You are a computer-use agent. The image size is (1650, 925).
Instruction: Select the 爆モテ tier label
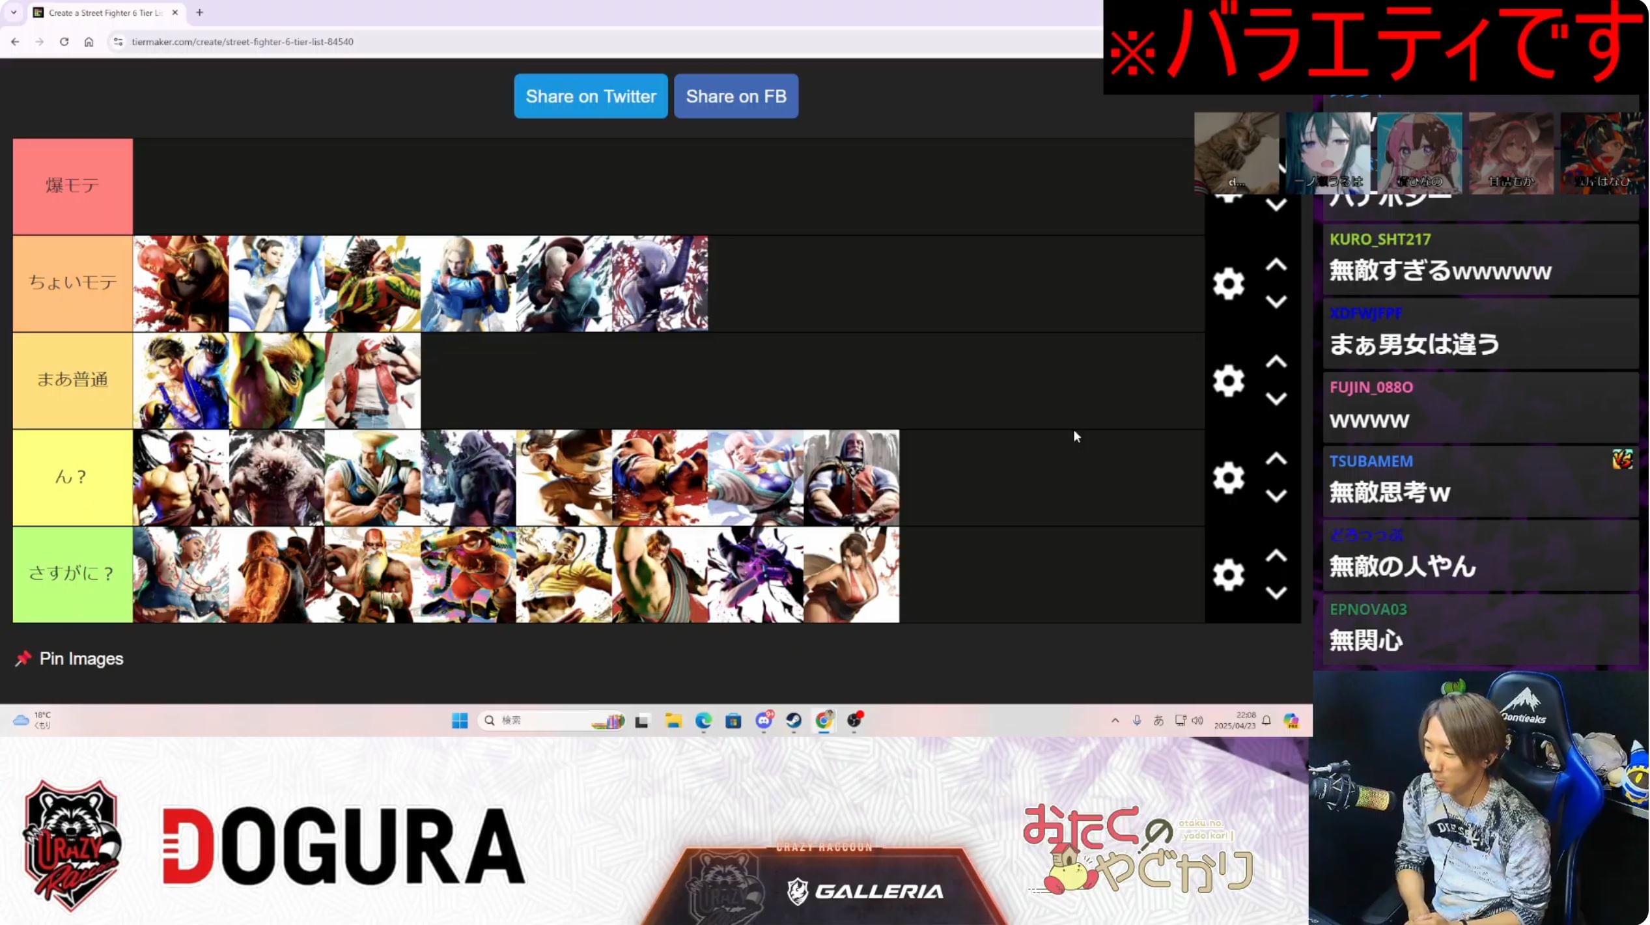[x=72, y=186]
